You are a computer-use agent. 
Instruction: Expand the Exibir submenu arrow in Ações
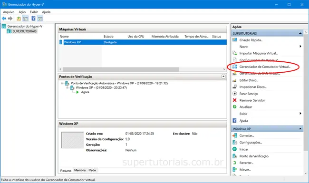click(300, 114)
